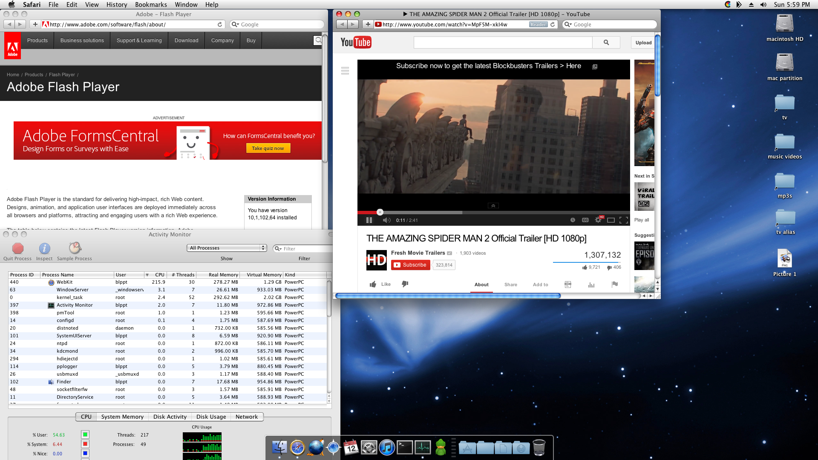Open YouTube player settings gear
The image size is (818, 460).
click(x=598, y=220)
